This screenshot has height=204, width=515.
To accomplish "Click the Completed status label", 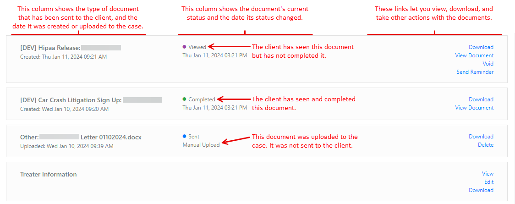I will tap(202, 99).
